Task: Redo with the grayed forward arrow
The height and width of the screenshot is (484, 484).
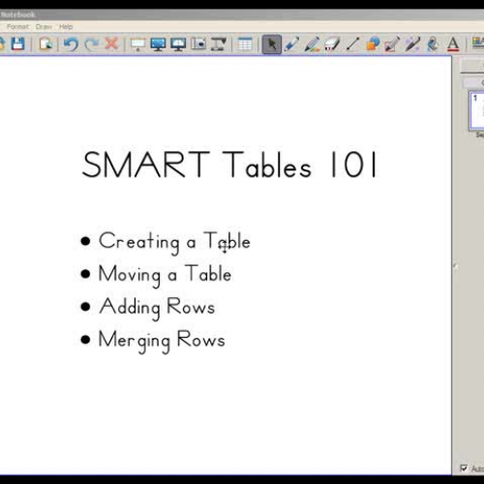Action: (x=92, y=44)
